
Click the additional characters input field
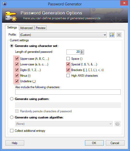click(x=68, y=92)
